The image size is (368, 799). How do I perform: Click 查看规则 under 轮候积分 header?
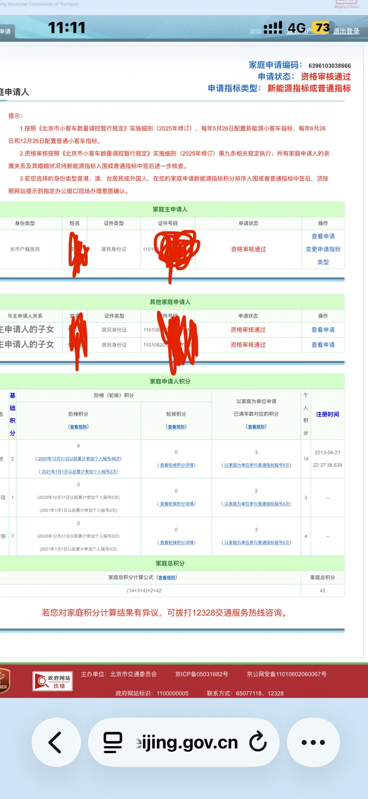tap(176, 427)
